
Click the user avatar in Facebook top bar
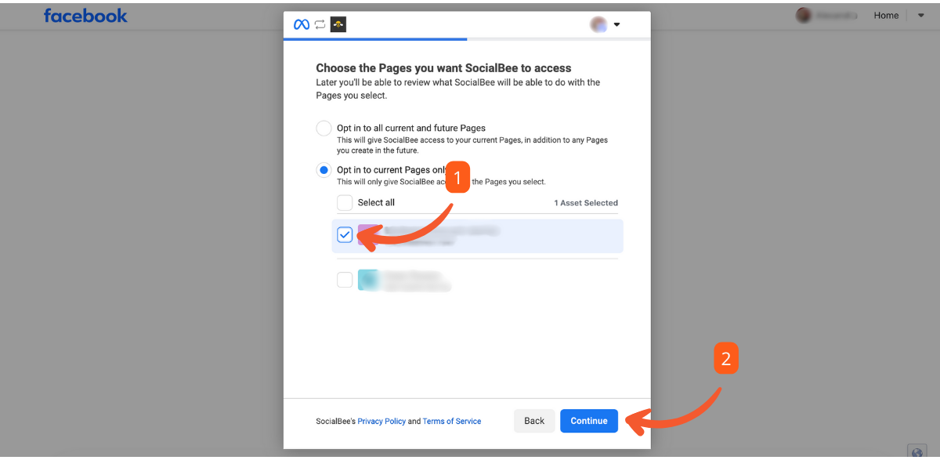coord(803,16)
